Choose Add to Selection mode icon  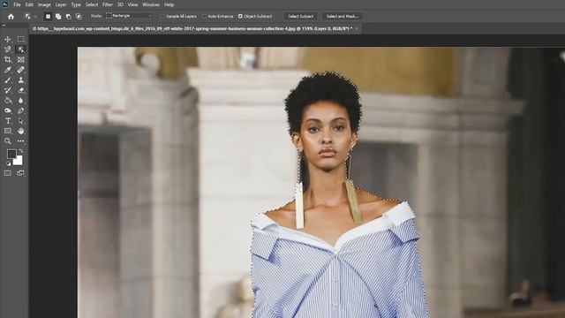[x=58, y=16]
